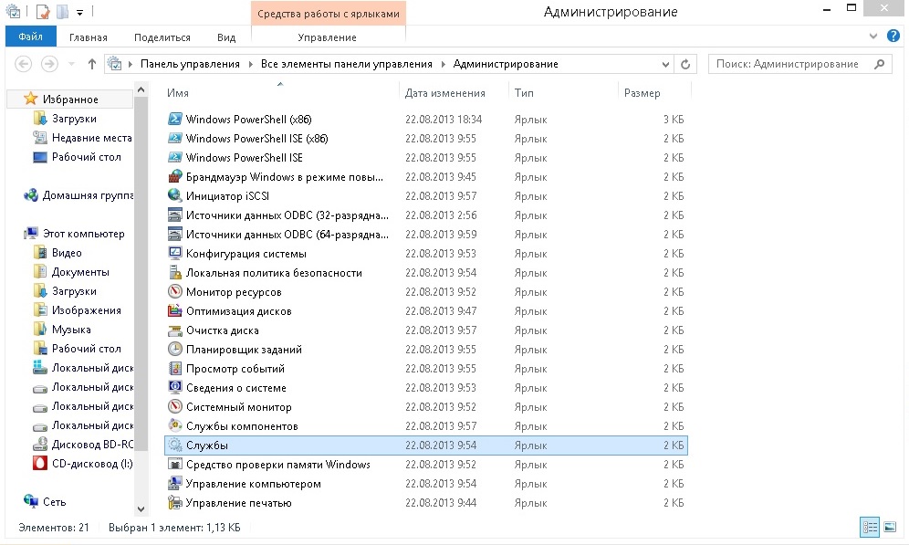This screenshot has height=545, width=909.
Task: Select Недавние места in the navigation pane
Action: pyautogui.click(x=91, y=138)
